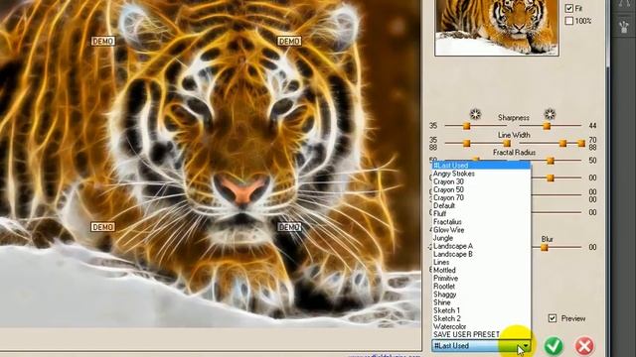This screenshot has height=357, width=636.
Task: Pick the Shaggy preset
Action: click(481, 295)
